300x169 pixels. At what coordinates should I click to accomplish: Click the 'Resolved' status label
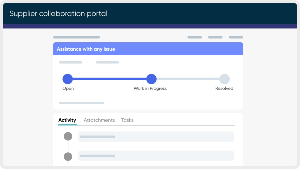pyautogui.click(x=224, y=89)
